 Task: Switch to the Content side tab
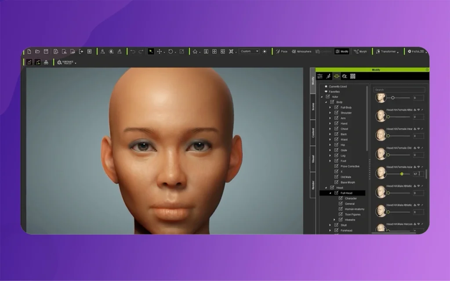[313, 133]
